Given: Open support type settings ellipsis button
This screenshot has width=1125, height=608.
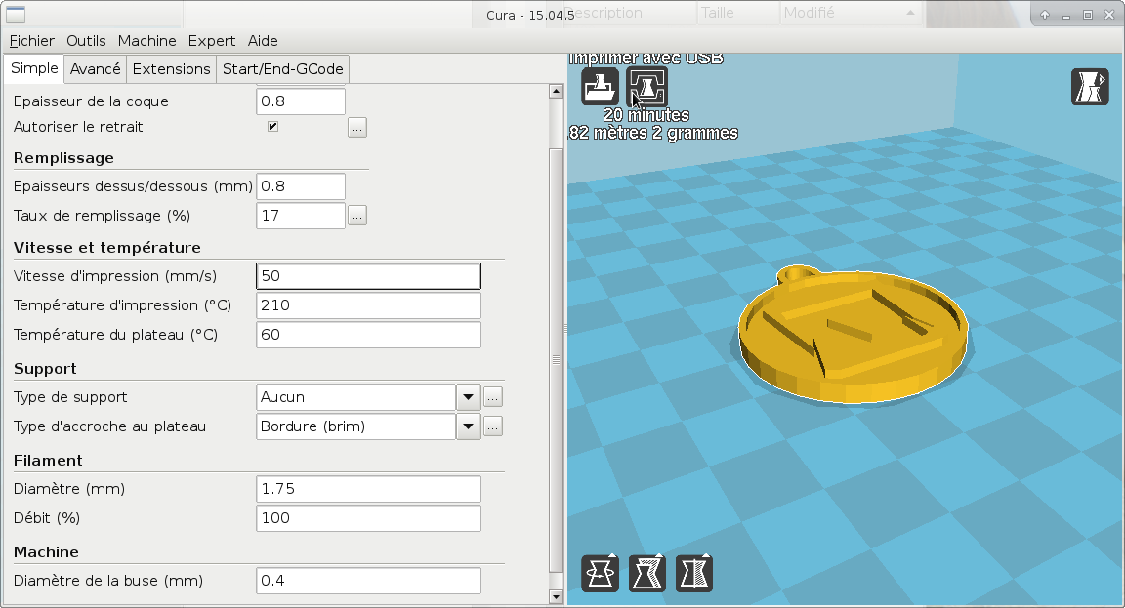Looking at the screenshot, I should pyautogui.click(x=493, y=397).
